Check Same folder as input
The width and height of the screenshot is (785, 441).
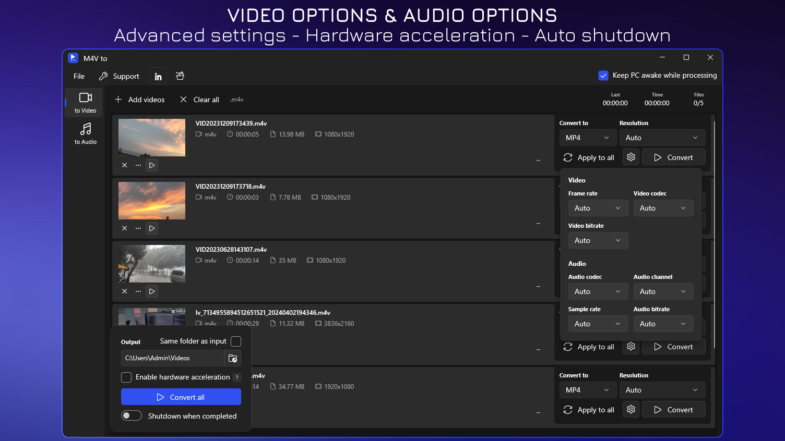click(x=236, y=341)
